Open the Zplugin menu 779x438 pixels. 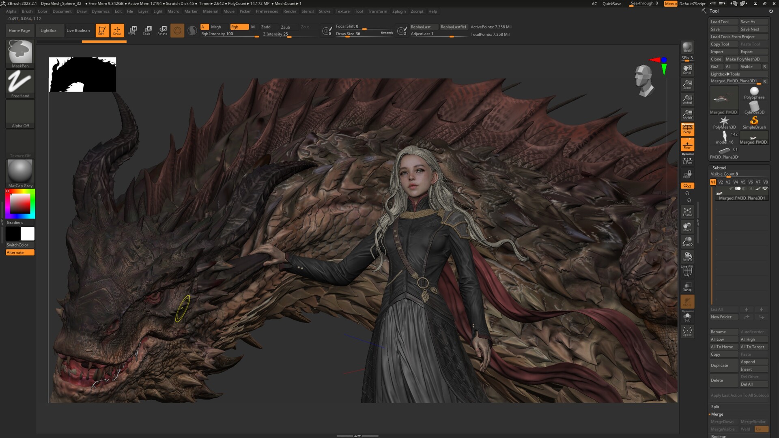398,11
